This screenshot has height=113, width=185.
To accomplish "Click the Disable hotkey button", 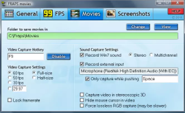I will (59, 57).
